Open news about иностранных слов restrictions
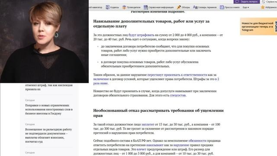The height and width of the screenshot is (156, 277). [49, 109]
